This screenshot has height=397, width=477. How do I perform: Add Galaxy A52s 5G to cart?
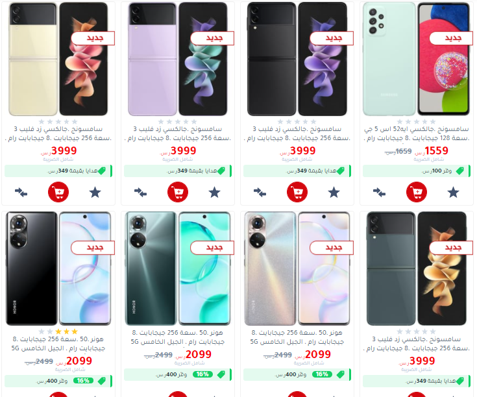click(417, 192)
